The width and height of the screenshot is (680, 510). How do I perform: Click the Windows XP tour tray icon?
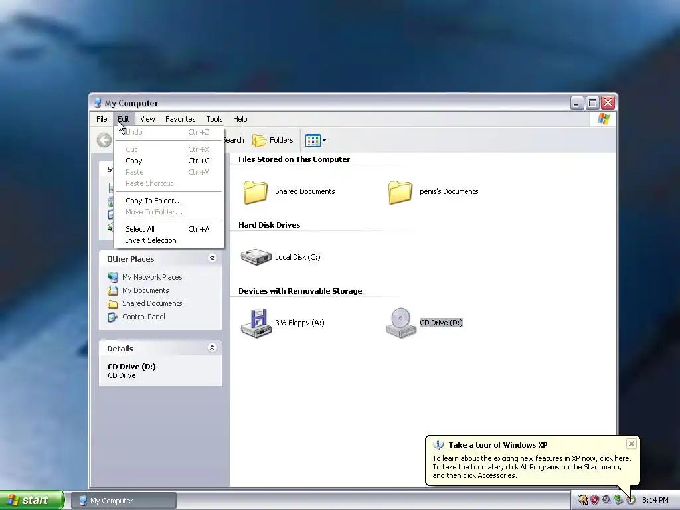coord(631,500)
